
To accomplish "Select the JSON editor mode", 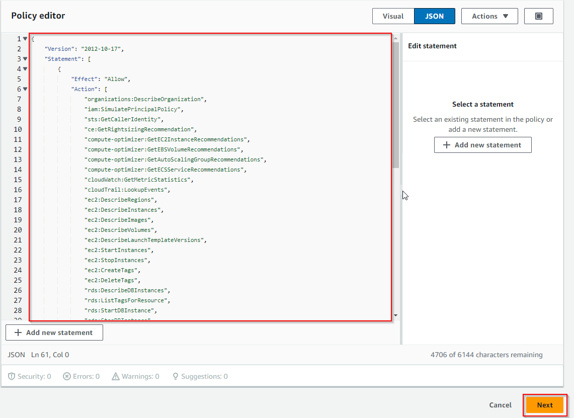I will pos(434,16).
